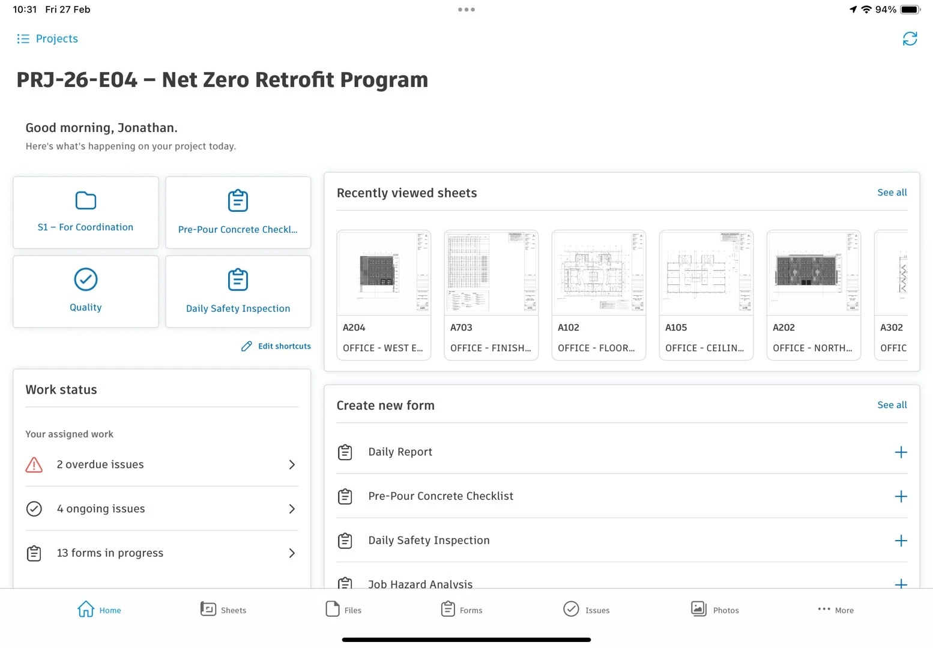Tap the battery indicator in status bar
Image resolution: width=933 pixels, height=648 pixels.
pyautogui.click(x=910, y=10)
